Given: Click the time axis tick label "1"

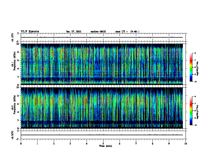Looking at the screenshot, I should [x=37, y=144].
